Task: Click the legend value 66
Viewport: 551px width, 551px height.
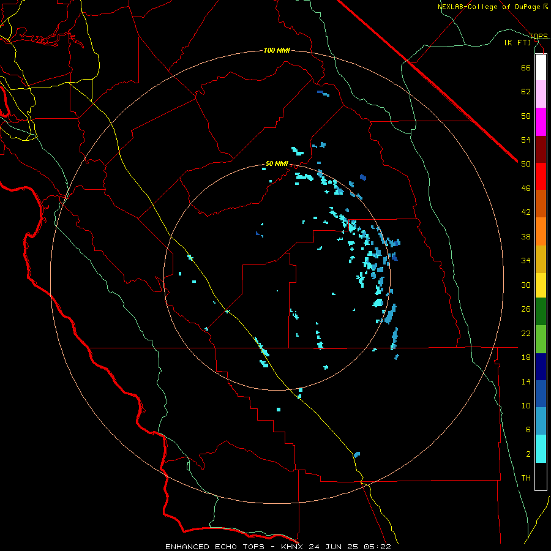Action: pyautogui.click(x=526, y=67)
